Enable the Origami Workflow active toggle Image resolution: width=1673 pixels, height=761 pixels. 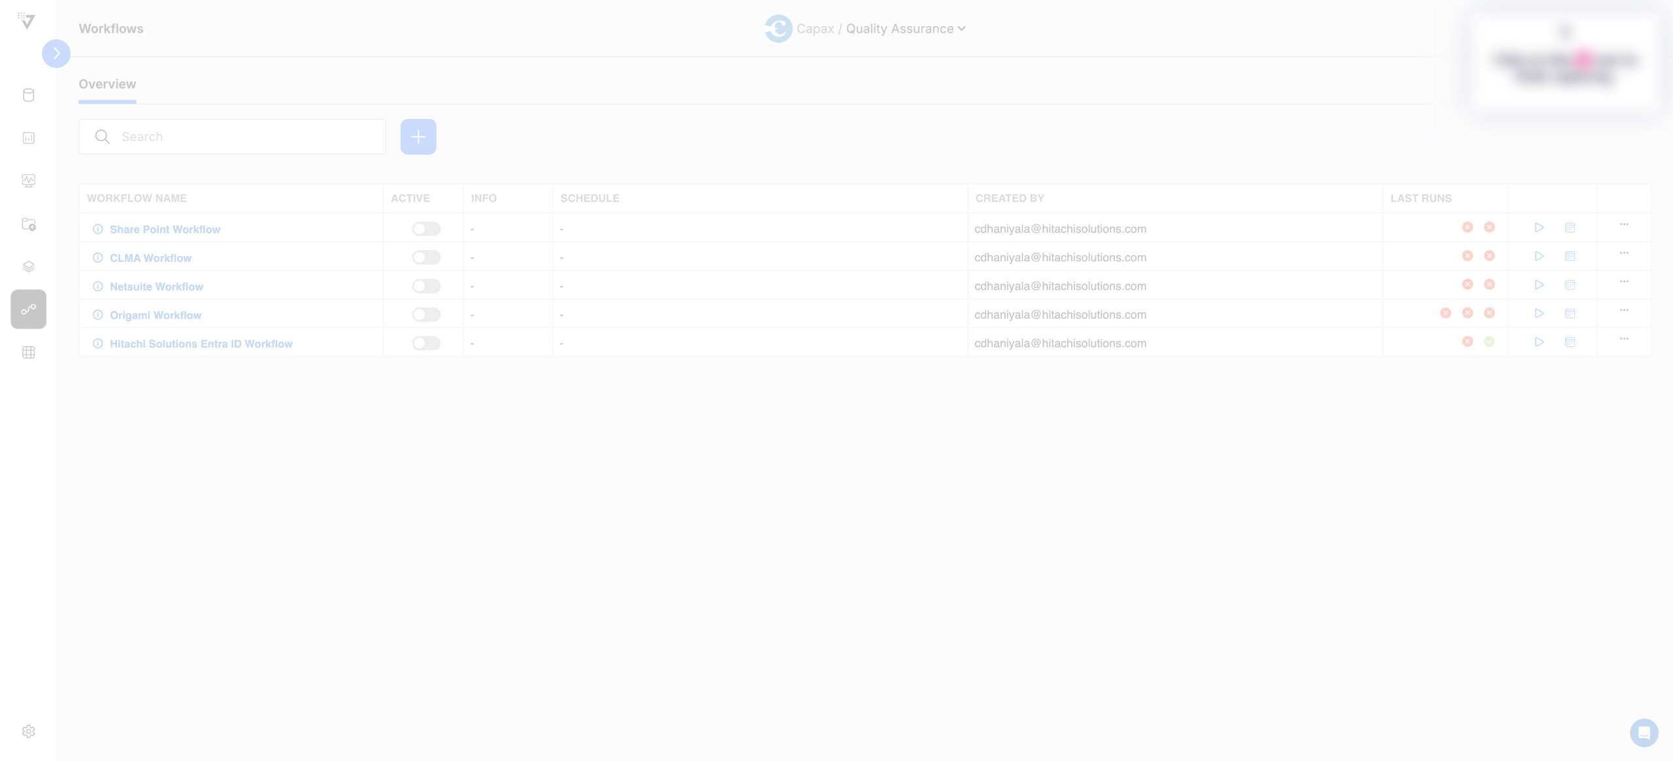pyautogui.click(x=426, y=315)
